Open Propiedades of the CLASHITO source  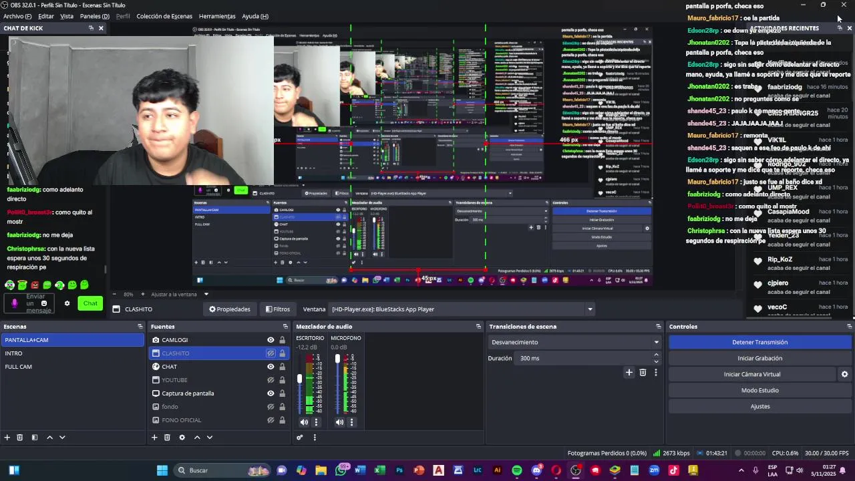(x=230, y=309)
